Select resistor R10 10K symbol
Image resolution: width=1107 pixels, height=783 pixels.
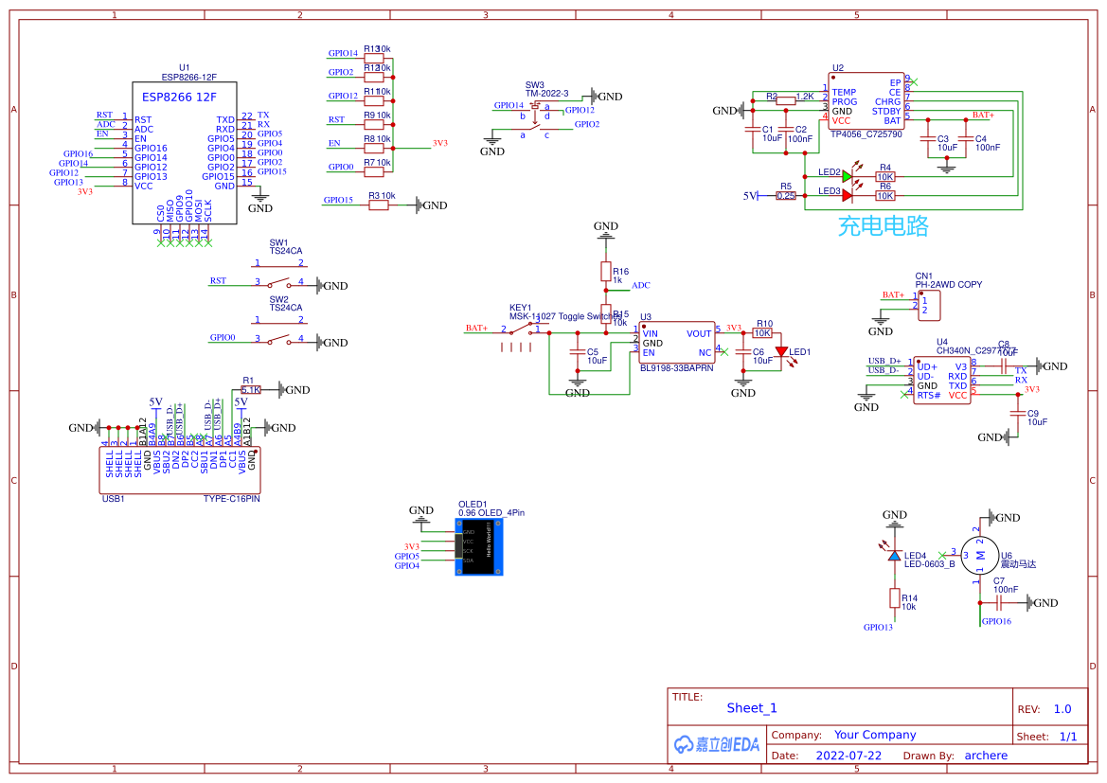762,332
